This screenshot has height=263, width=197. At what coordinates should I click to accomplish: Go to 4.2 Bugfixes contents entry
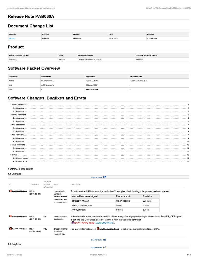[x=18, y=142]
